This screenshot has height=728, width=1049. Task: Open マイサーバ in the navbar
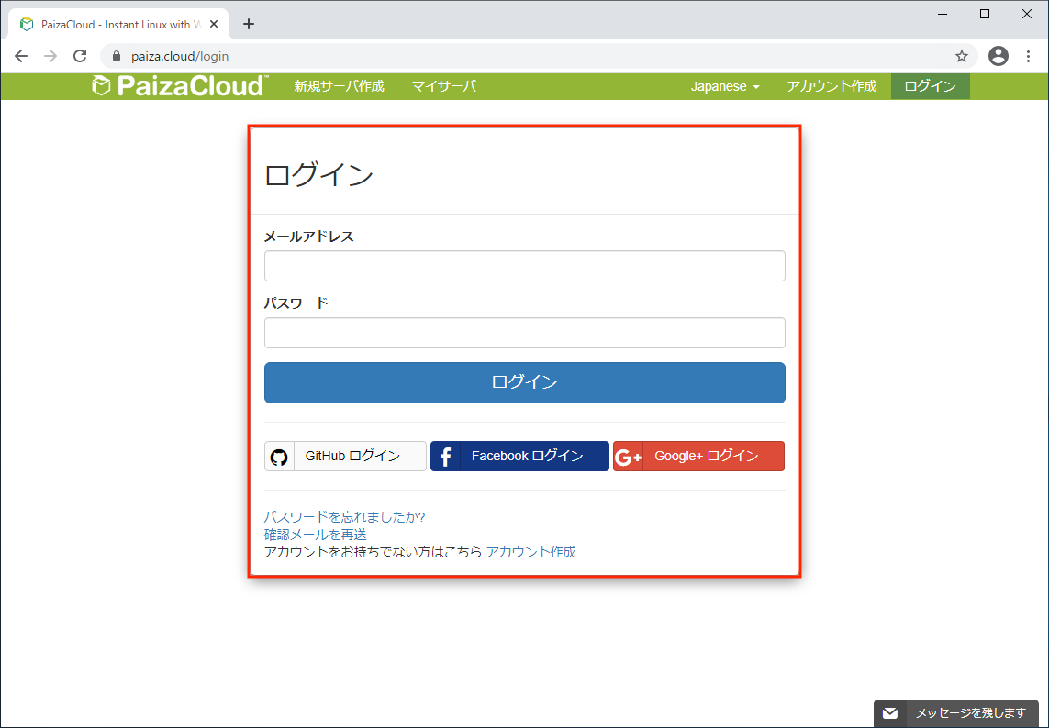[443, 86]
